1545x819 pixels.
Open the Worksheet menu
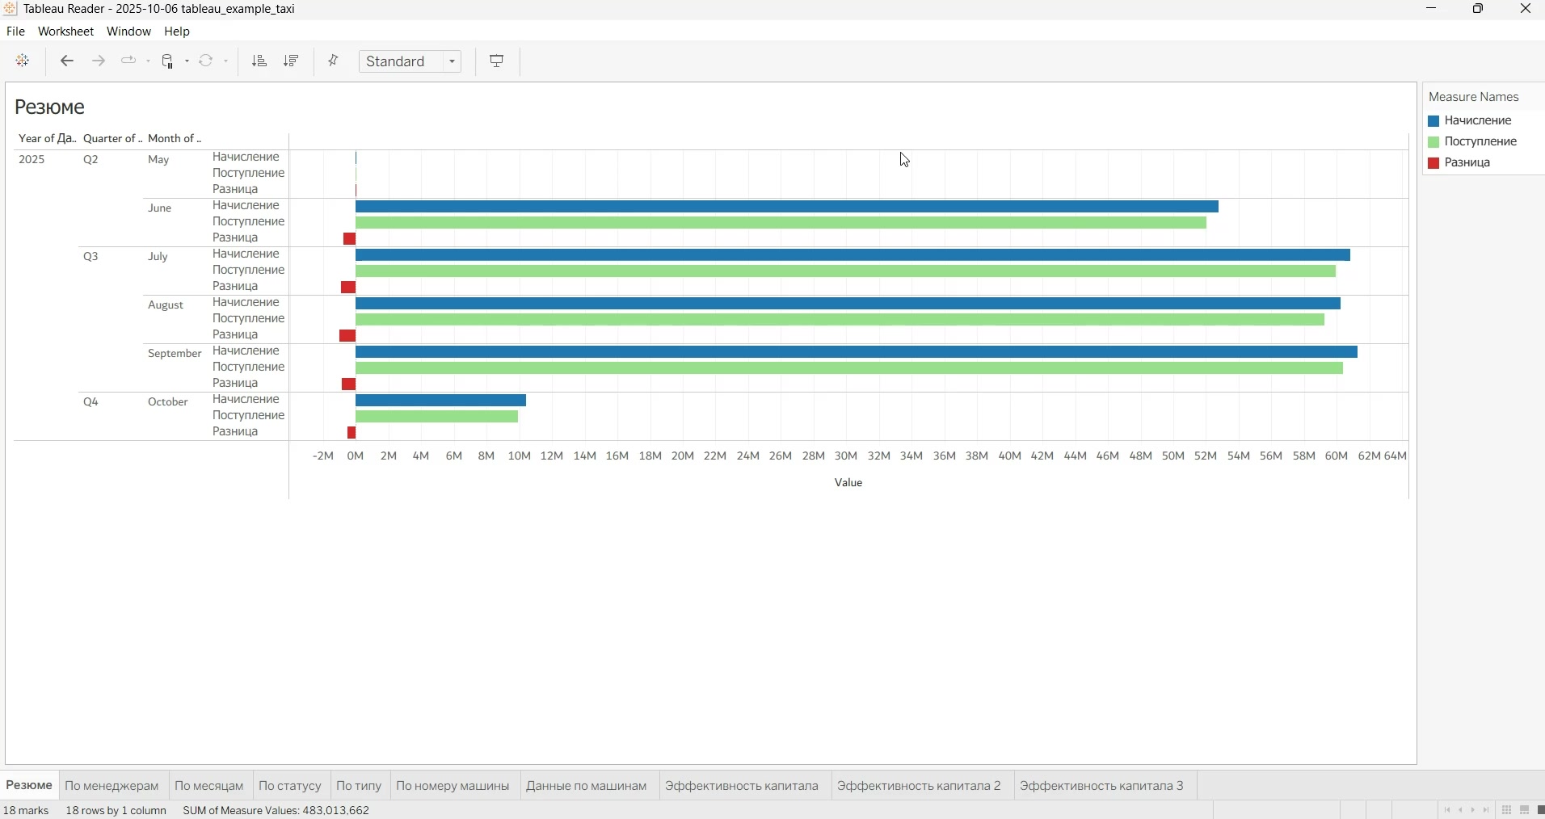65,31
